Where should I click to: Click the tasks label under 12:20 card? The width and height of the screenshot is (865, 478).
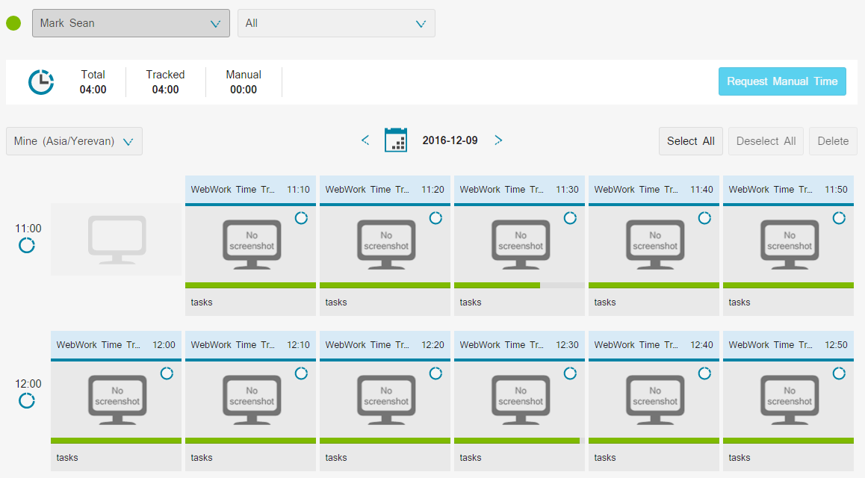tap(336, 458)
